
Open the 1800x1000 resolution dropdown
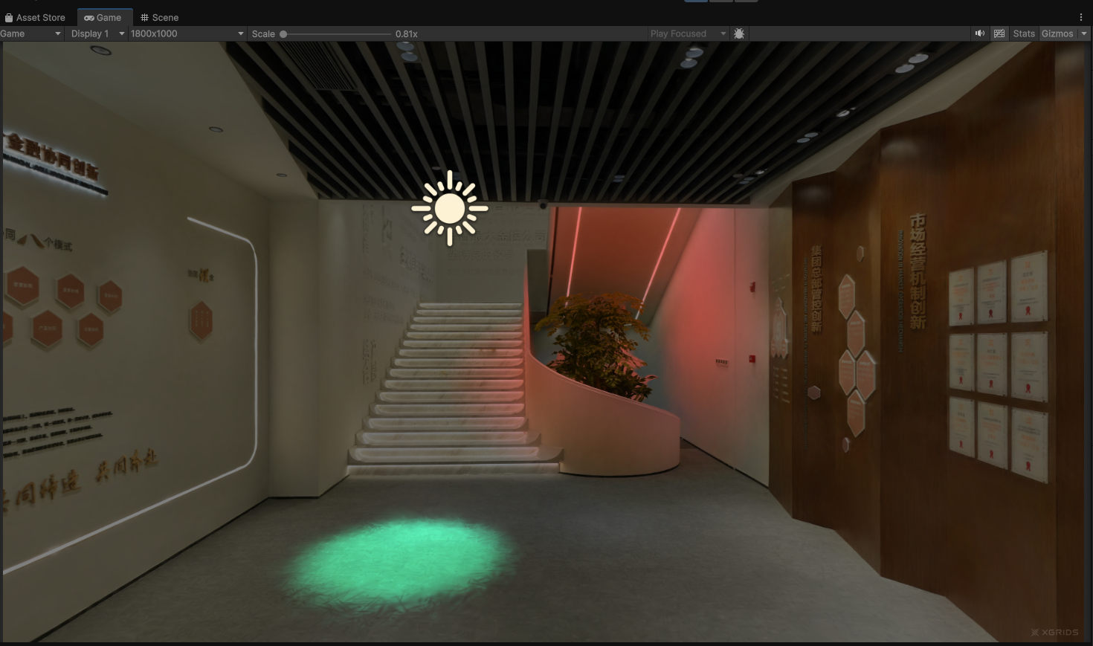tap(187, 33)
